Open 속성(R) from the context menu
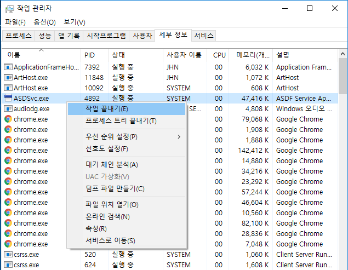The image size is (348, 270). (127, 228)
